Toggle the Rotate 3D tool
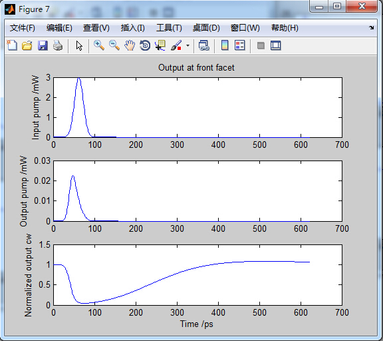Viewport: 383px width, 341px height. [145, 45]
